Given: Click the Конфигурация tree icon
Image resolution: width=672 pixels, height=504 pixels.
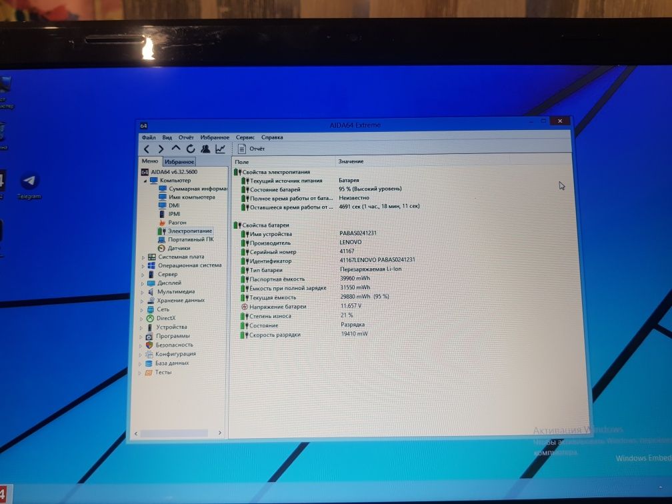Looking at the screenshot, I should 149,355.
